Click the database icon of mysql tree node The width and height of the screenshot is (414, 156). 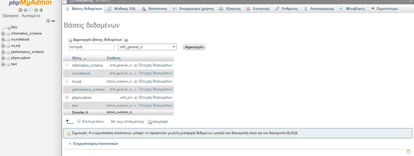(x=8, y=46)
